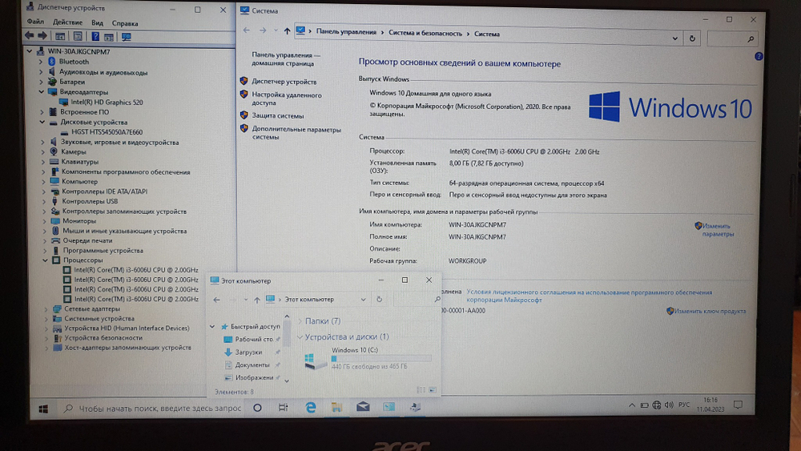Viewport: 801px width, 451px height.
Task: Click Back arrow in Device Manager toolbar
Action: pyautogui.click(x=29, y=36)
